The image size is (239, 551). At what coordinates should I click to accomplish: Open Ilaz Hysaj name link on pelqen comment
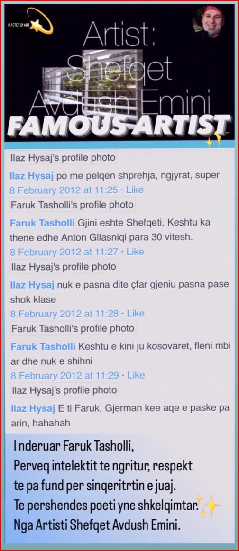point(32,176)
